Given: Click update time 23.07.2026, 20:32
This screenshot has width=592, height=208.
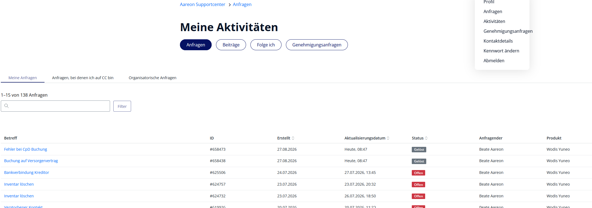Looking at the screenshot, I should pyautogui.click(x=360, y=184).
